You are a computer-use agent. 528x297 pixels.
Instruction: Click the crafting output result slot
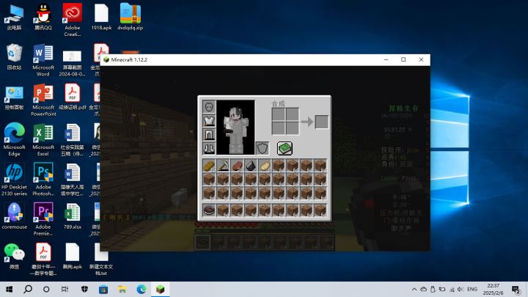[x=322, y=122]
